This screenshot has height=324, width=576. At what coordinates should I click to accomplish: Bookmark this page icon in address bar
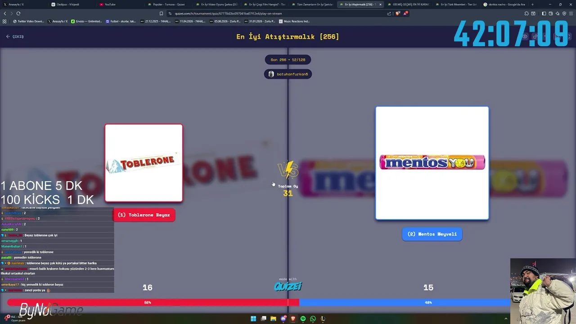click(x=161, y=13)
